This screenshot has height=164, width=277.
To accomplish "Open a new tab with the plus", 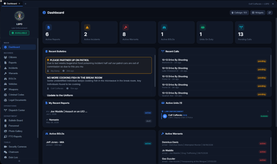I will point(25,4).
